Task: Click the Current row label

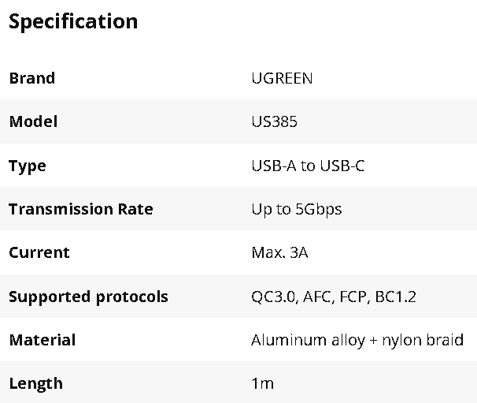Action: coord(39,252)
